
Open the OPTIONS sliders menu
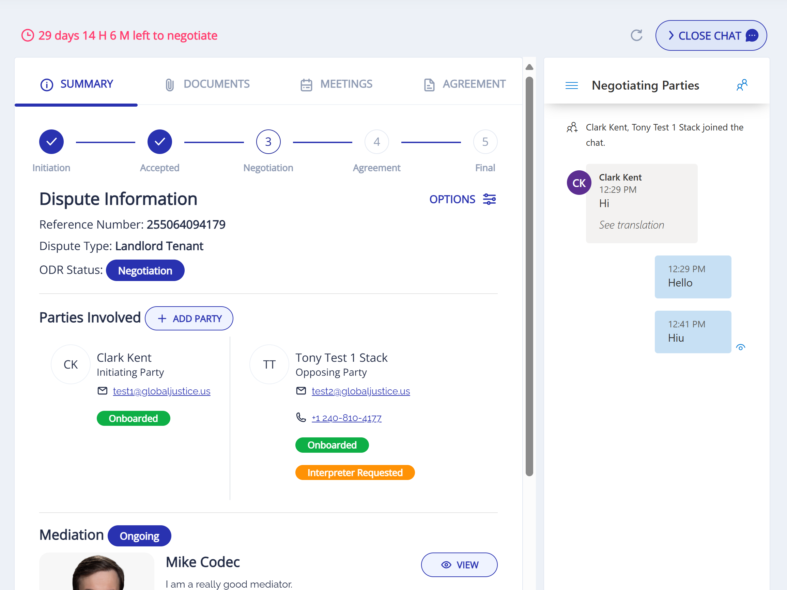(x=463, y=199)
